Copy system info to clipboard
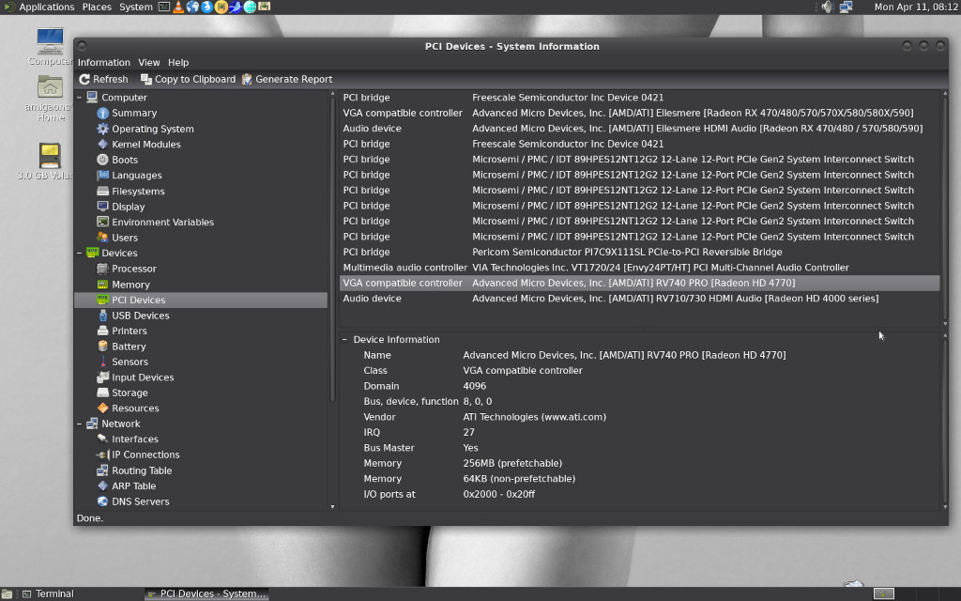This screenshot has height=601, width=961. tap(188, 79)
